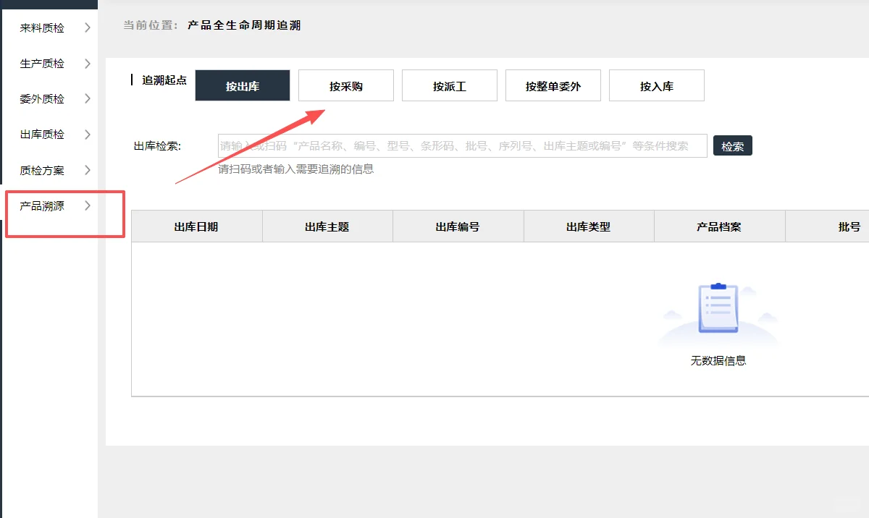
Task: Expand the 产品溯源 chevron arrow
Action: click(88, 205)
